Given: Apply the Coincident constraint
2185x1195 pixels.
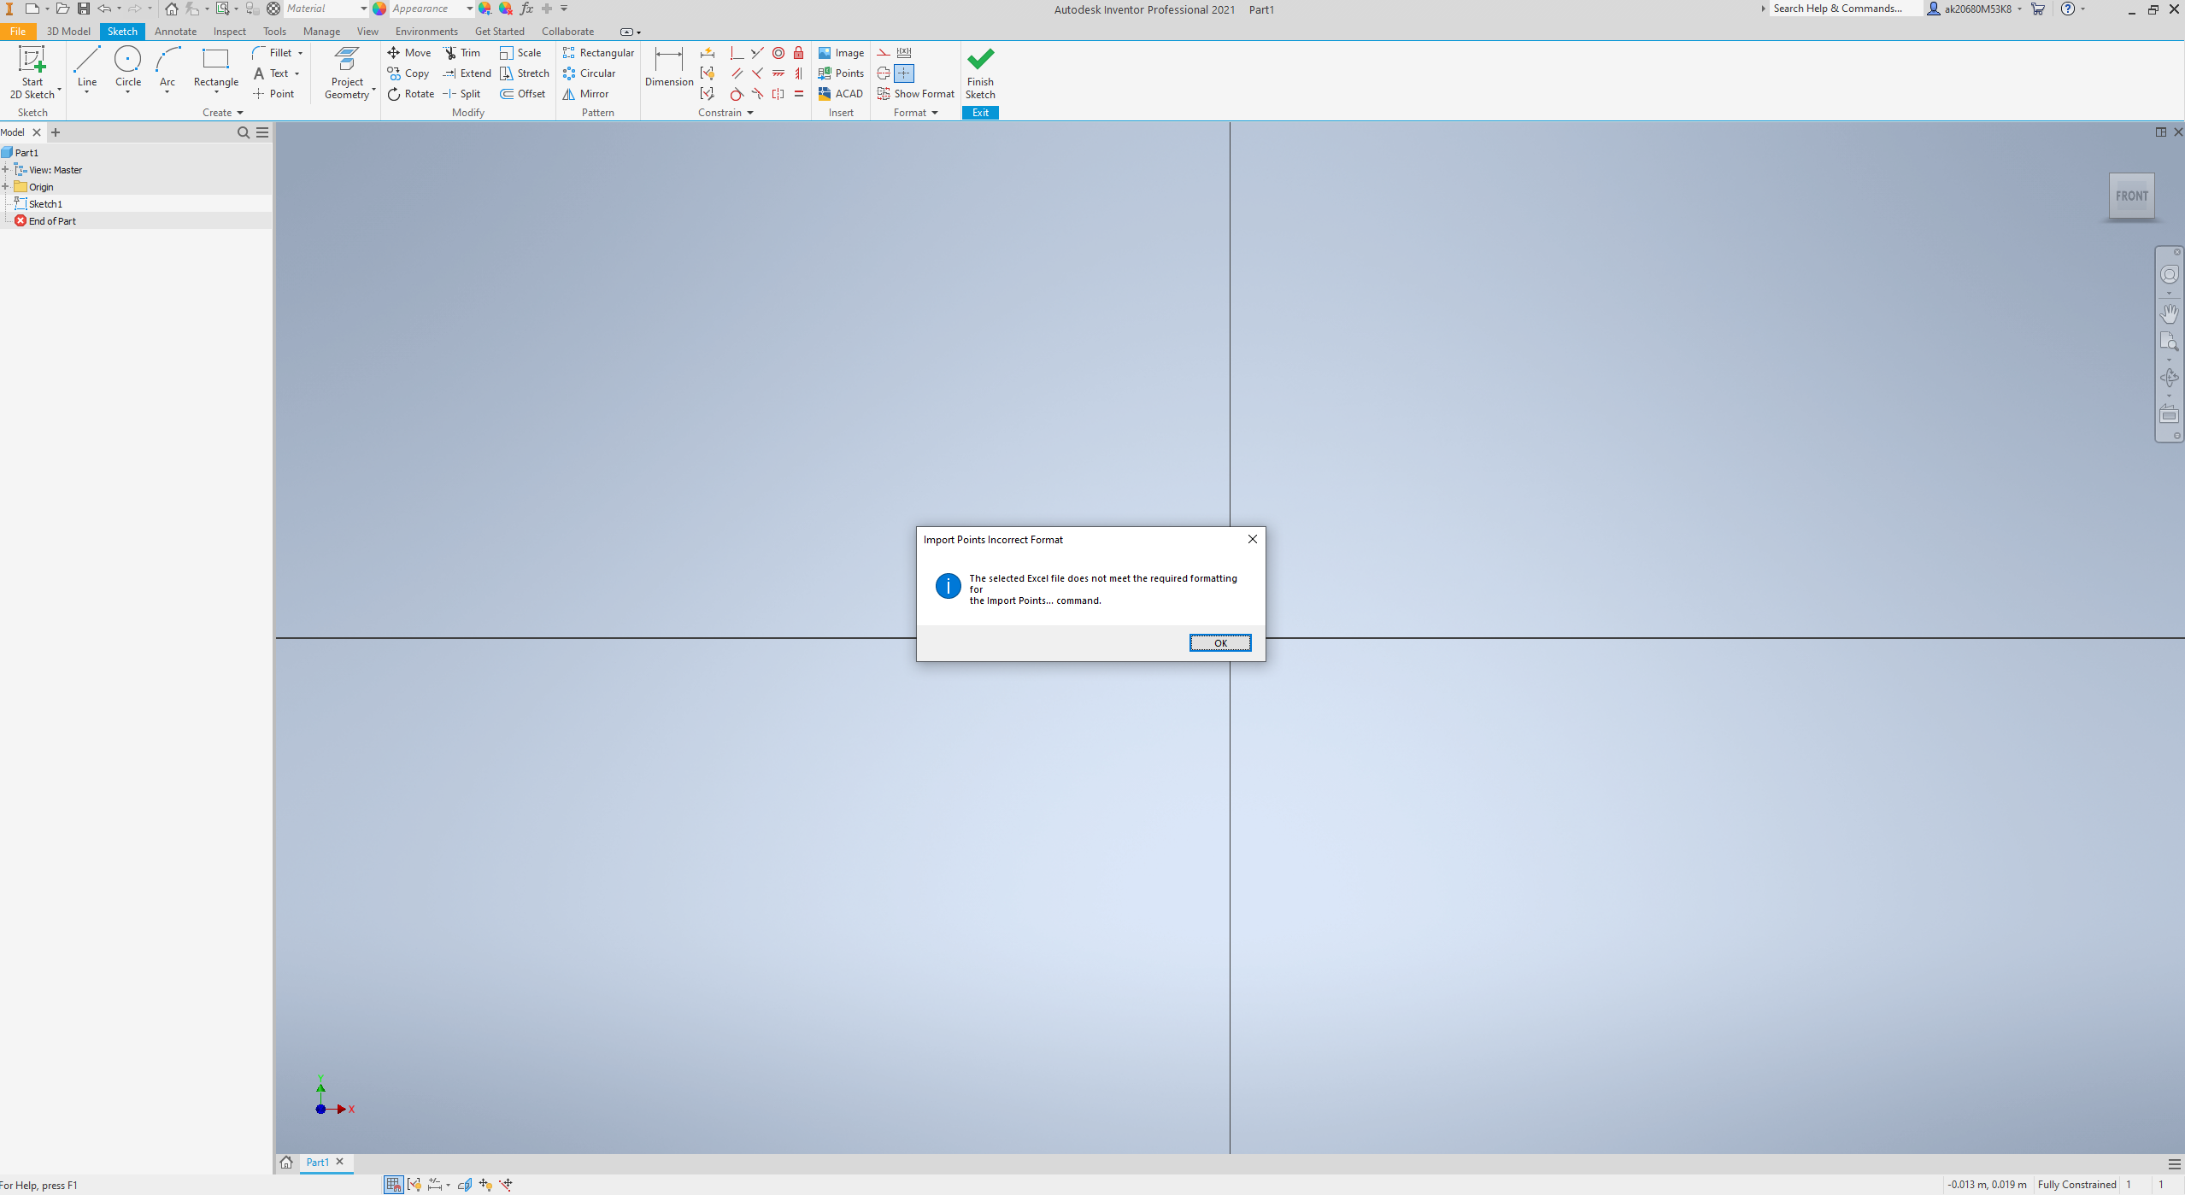Looking at the screenshot, I should click(x=757, y=53).
